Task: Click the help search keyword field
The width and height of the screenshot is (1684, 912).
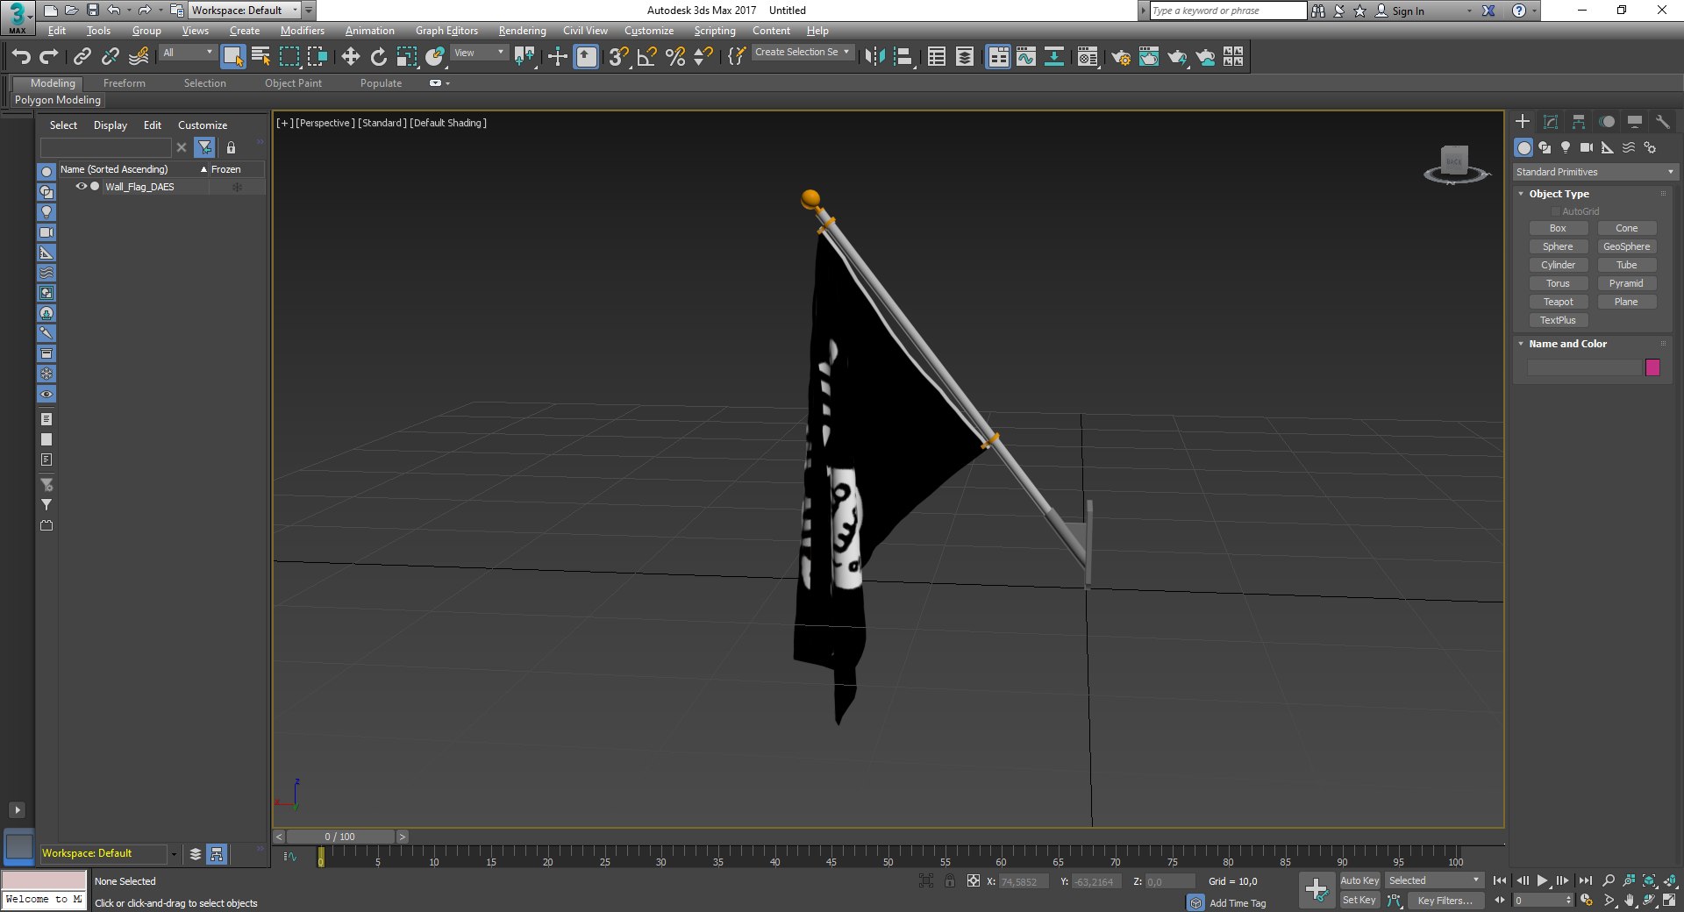Action: pos(1228,11)
